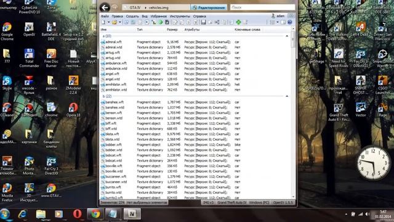Screen dimensions: 394x222
Task: Click the preview pane toggle icon
Action: click(x=283, y=22)
